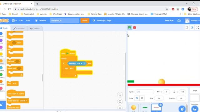Bookmark this page with star icon
This screenshot has height=112, width=200.
click(167, 9)
